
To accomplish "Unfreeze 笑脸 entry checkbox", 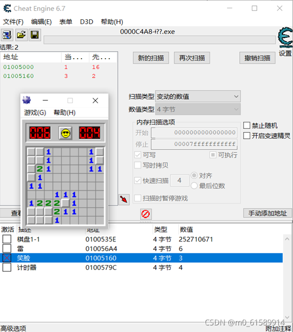I will 7,258.
